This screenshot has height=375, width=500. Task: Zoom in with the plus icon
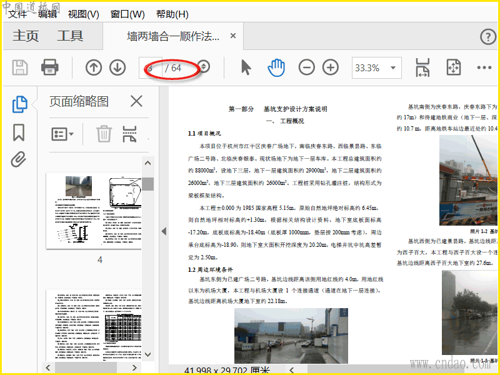point(330,67)
